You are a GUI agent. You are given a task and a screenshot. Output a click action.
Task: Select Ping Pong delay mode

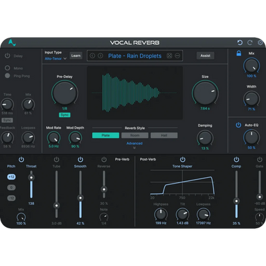[x=8, y=75]
